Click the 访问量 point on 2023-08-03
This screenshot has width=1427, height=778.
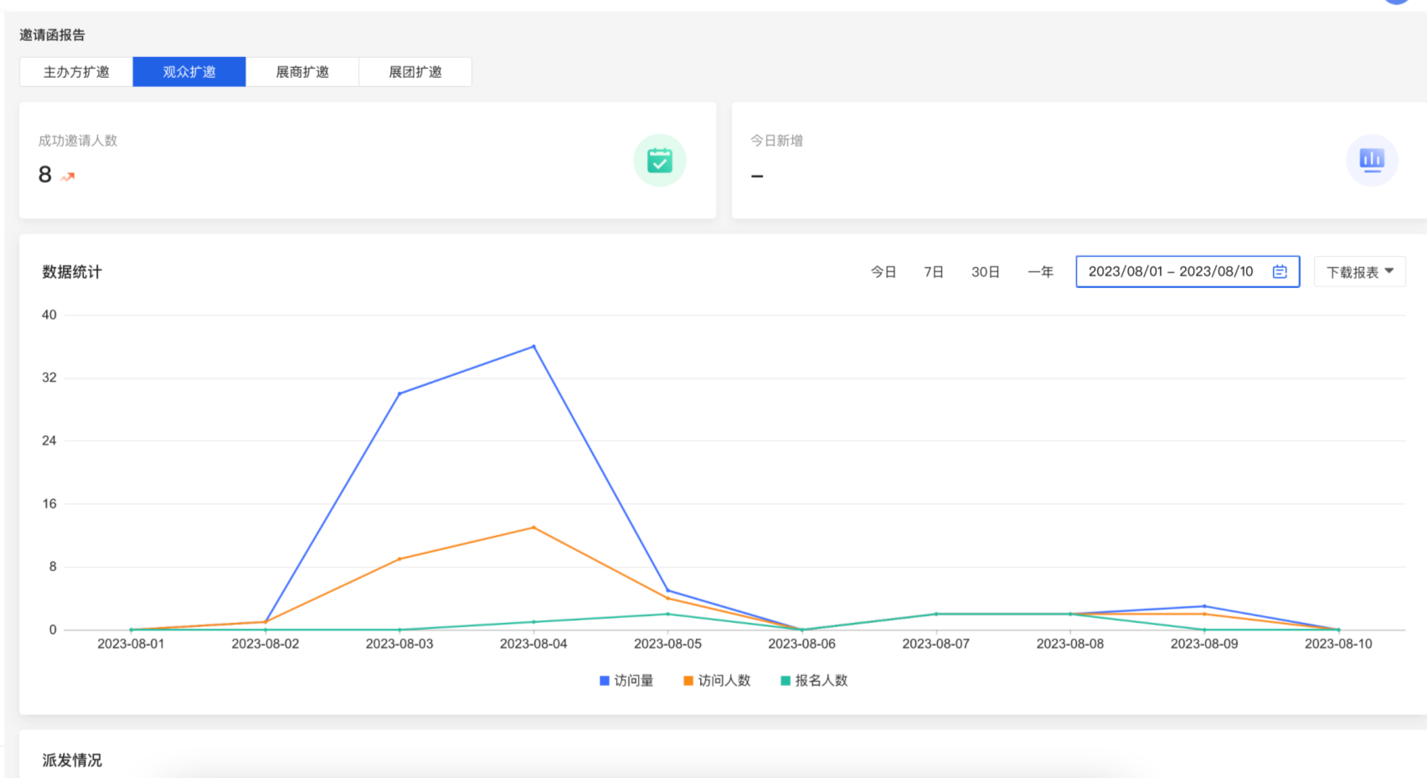(399, 394)
